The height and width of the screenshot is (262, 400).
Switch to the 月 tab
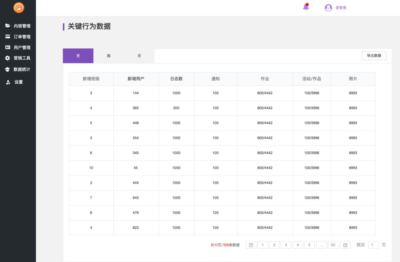pos(139,56)
